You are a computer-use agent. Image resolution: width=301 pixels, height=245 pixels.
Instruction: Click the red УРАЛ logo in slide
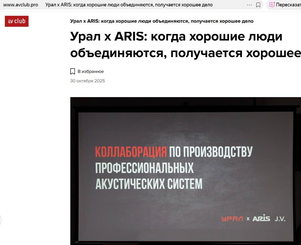coord(232,219)
